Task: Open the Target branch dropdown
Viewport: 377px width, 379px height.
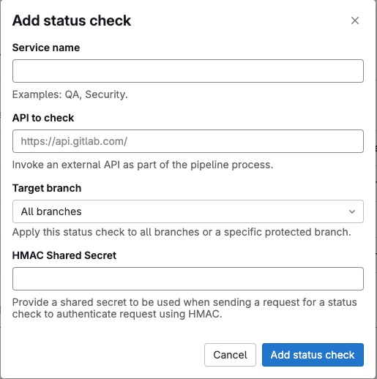Action: tap(188, 211)
